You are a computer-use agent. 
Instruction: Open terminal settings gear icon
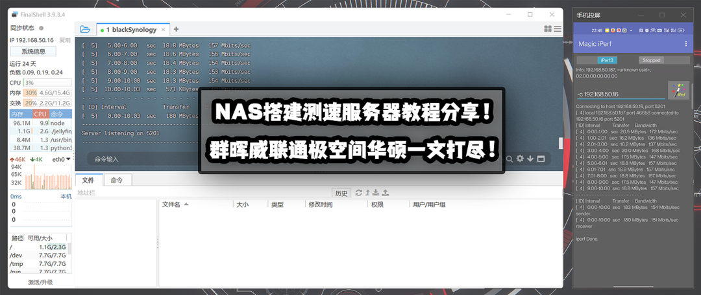point(520,158)
